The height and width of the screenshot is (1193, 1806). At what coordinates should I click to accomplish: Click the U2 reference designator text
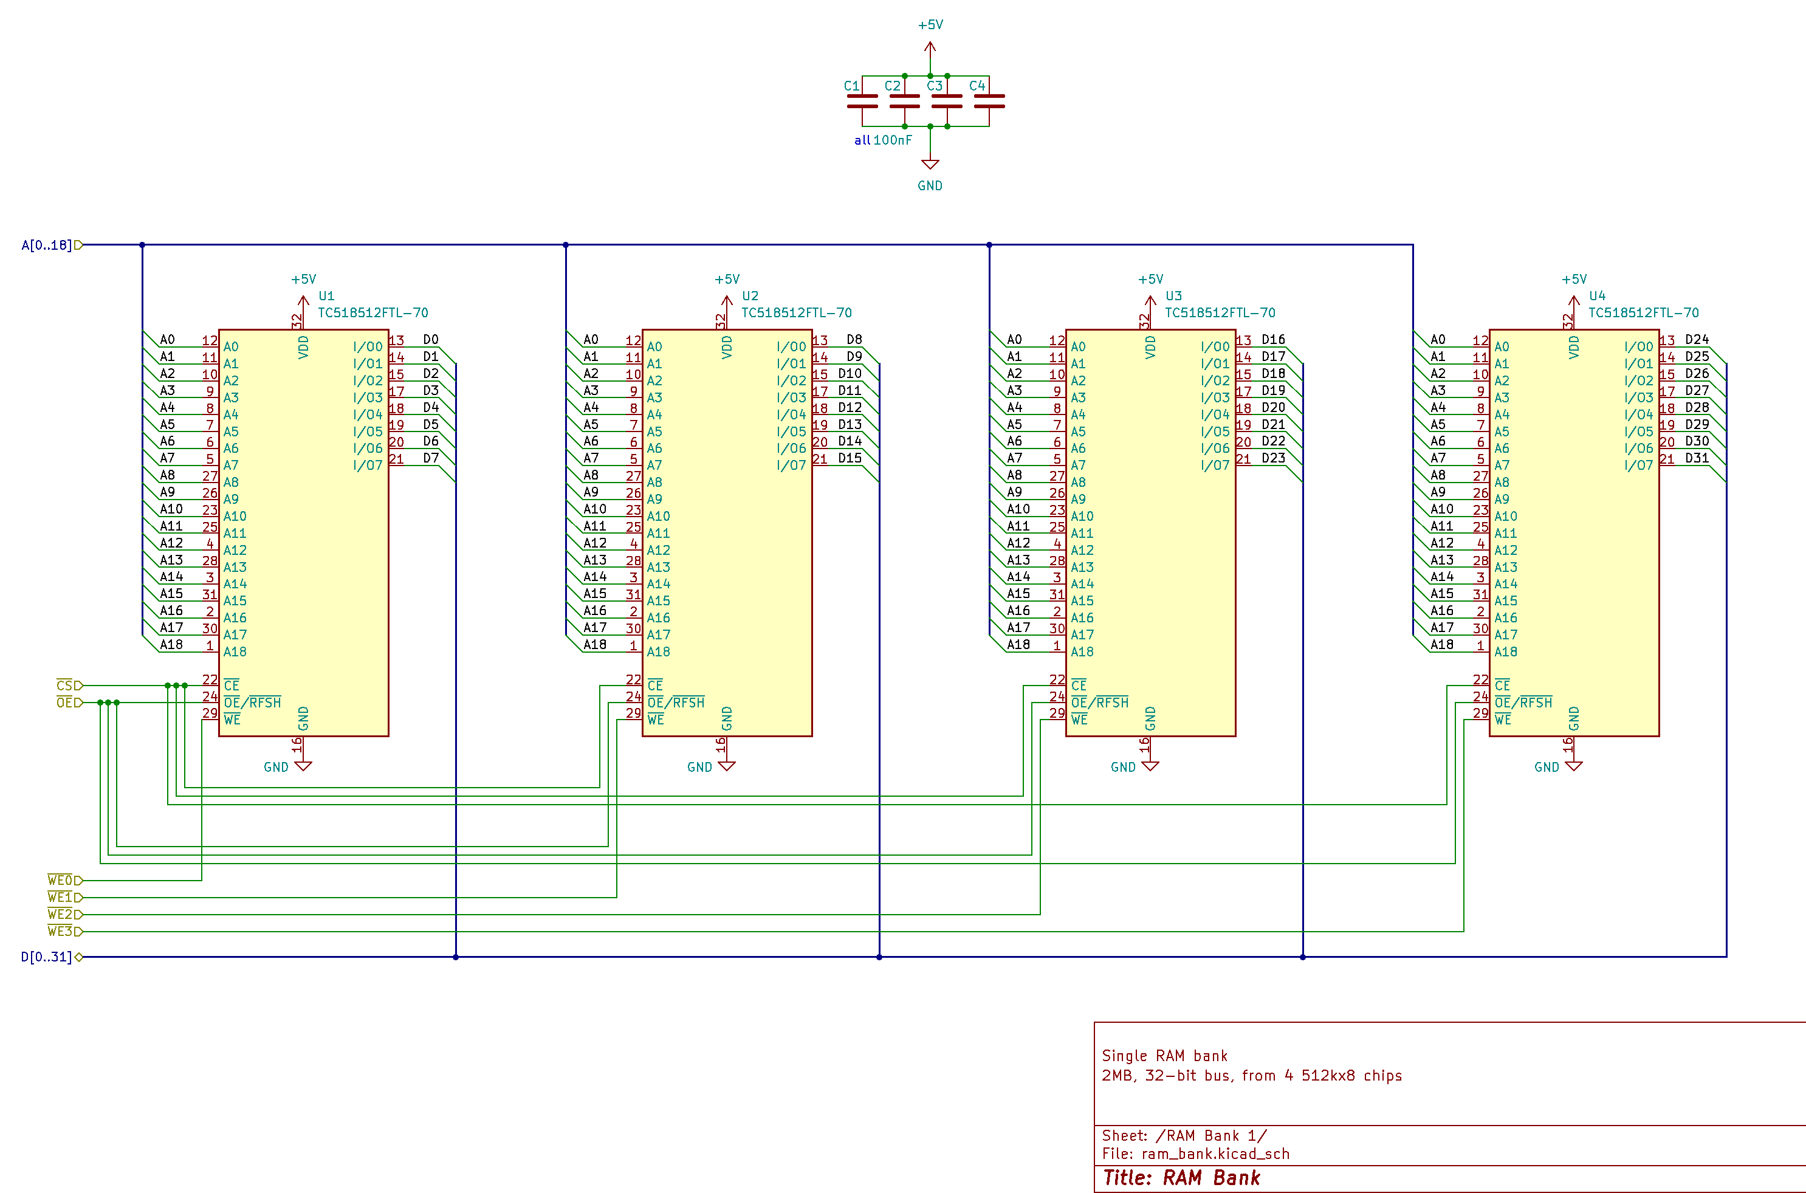pos(750,296)
